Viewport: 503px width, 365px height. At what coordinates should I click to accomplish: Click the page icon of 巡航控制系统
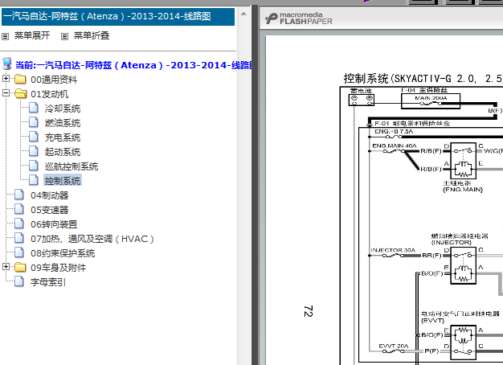pyautogui.click(x=34, y=166)
